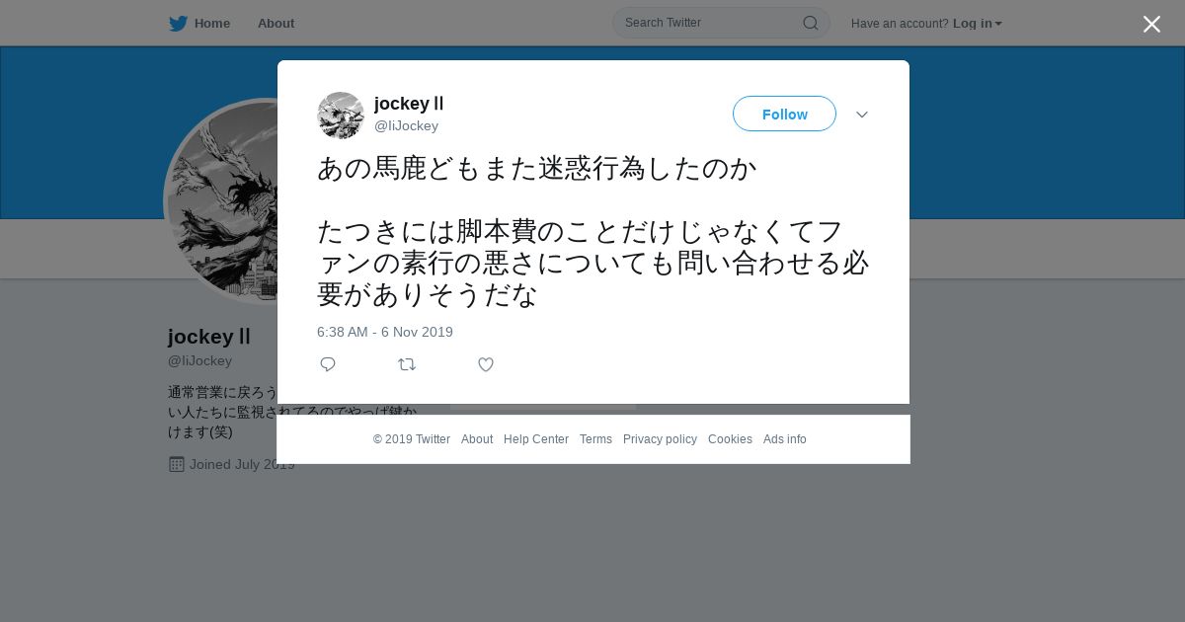Open the @liJockey handle in the tweet
This screenshot has height=622, width=1185.
click(406, 125)
